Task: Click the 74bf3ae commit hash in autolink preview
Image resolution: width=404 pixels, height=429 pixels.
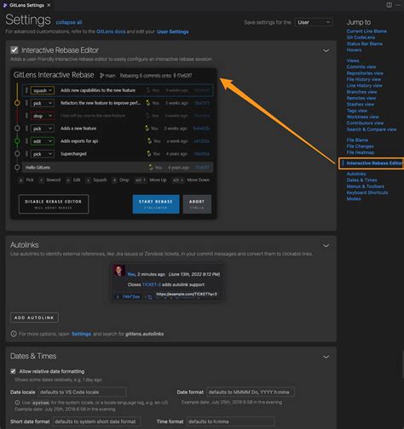Action: (x=131, y=297)
